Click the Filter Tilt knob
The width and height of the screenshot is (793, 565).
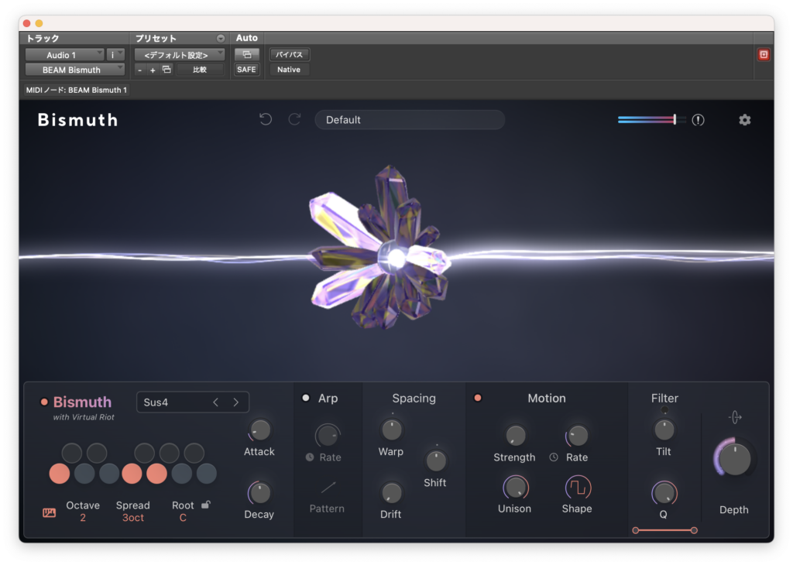(664, 430)
